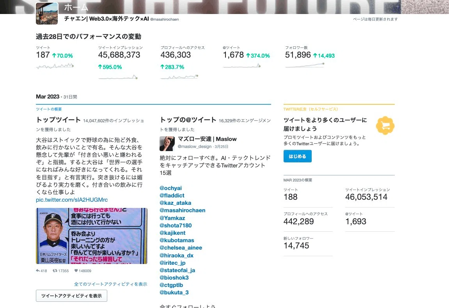Open the @fladdict mention link
The image size is (449, 308).
[172, 195]
